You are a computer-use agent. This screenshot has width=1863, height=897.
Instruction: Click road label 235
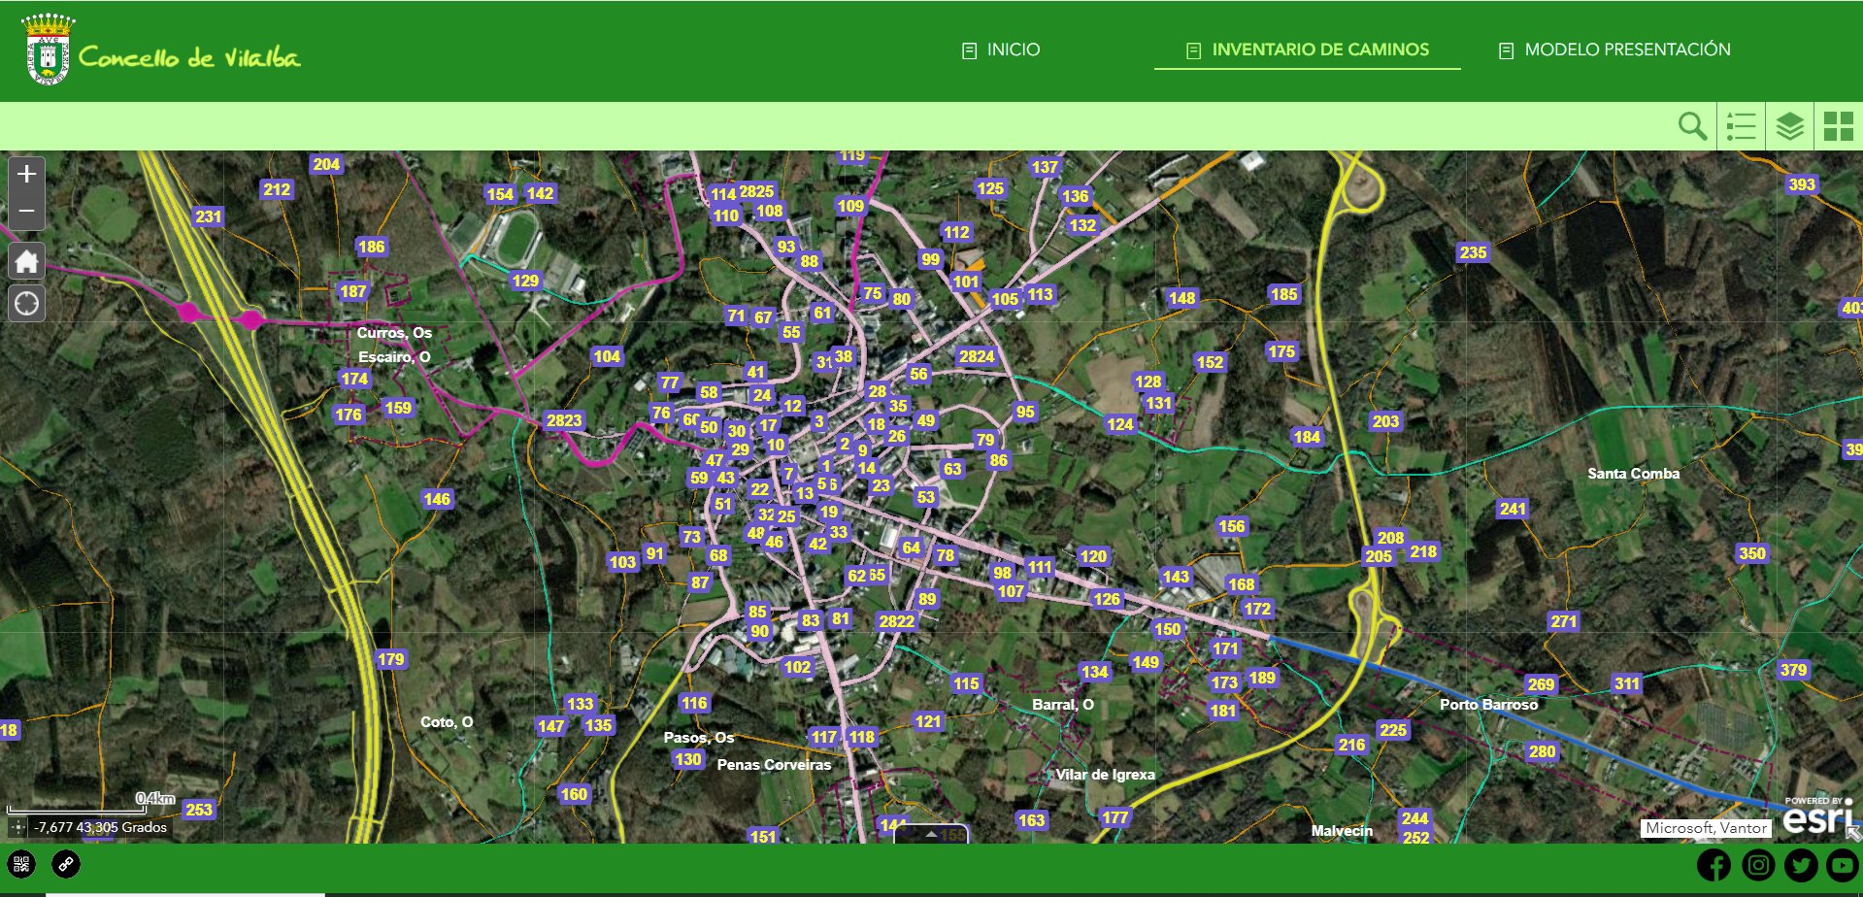pos(1473,252)
